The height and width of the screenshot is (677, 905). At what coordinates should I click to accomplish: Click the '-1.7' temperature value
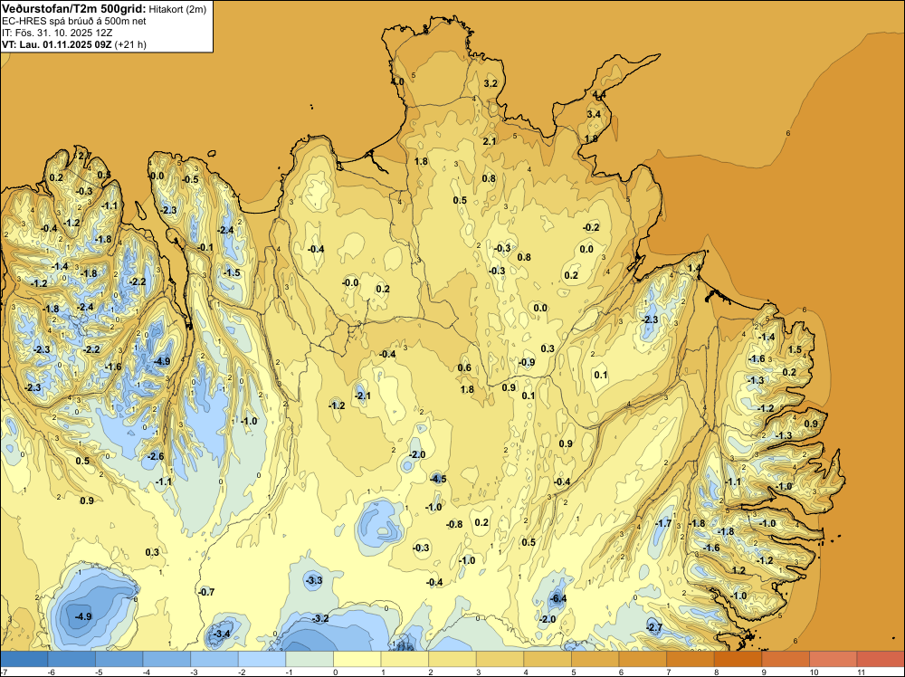pos(663,523)
